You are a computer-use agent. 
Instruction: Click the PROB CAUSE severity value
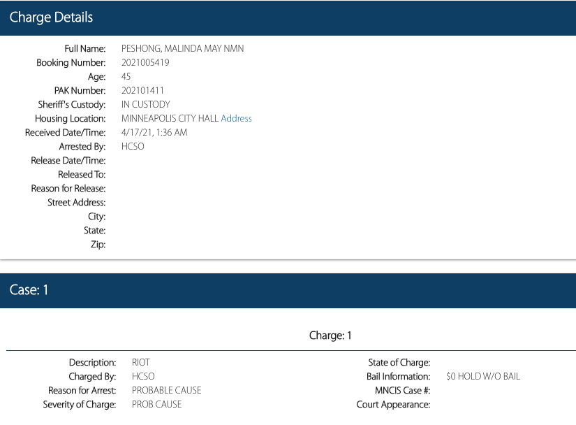[x=156, y=405]
